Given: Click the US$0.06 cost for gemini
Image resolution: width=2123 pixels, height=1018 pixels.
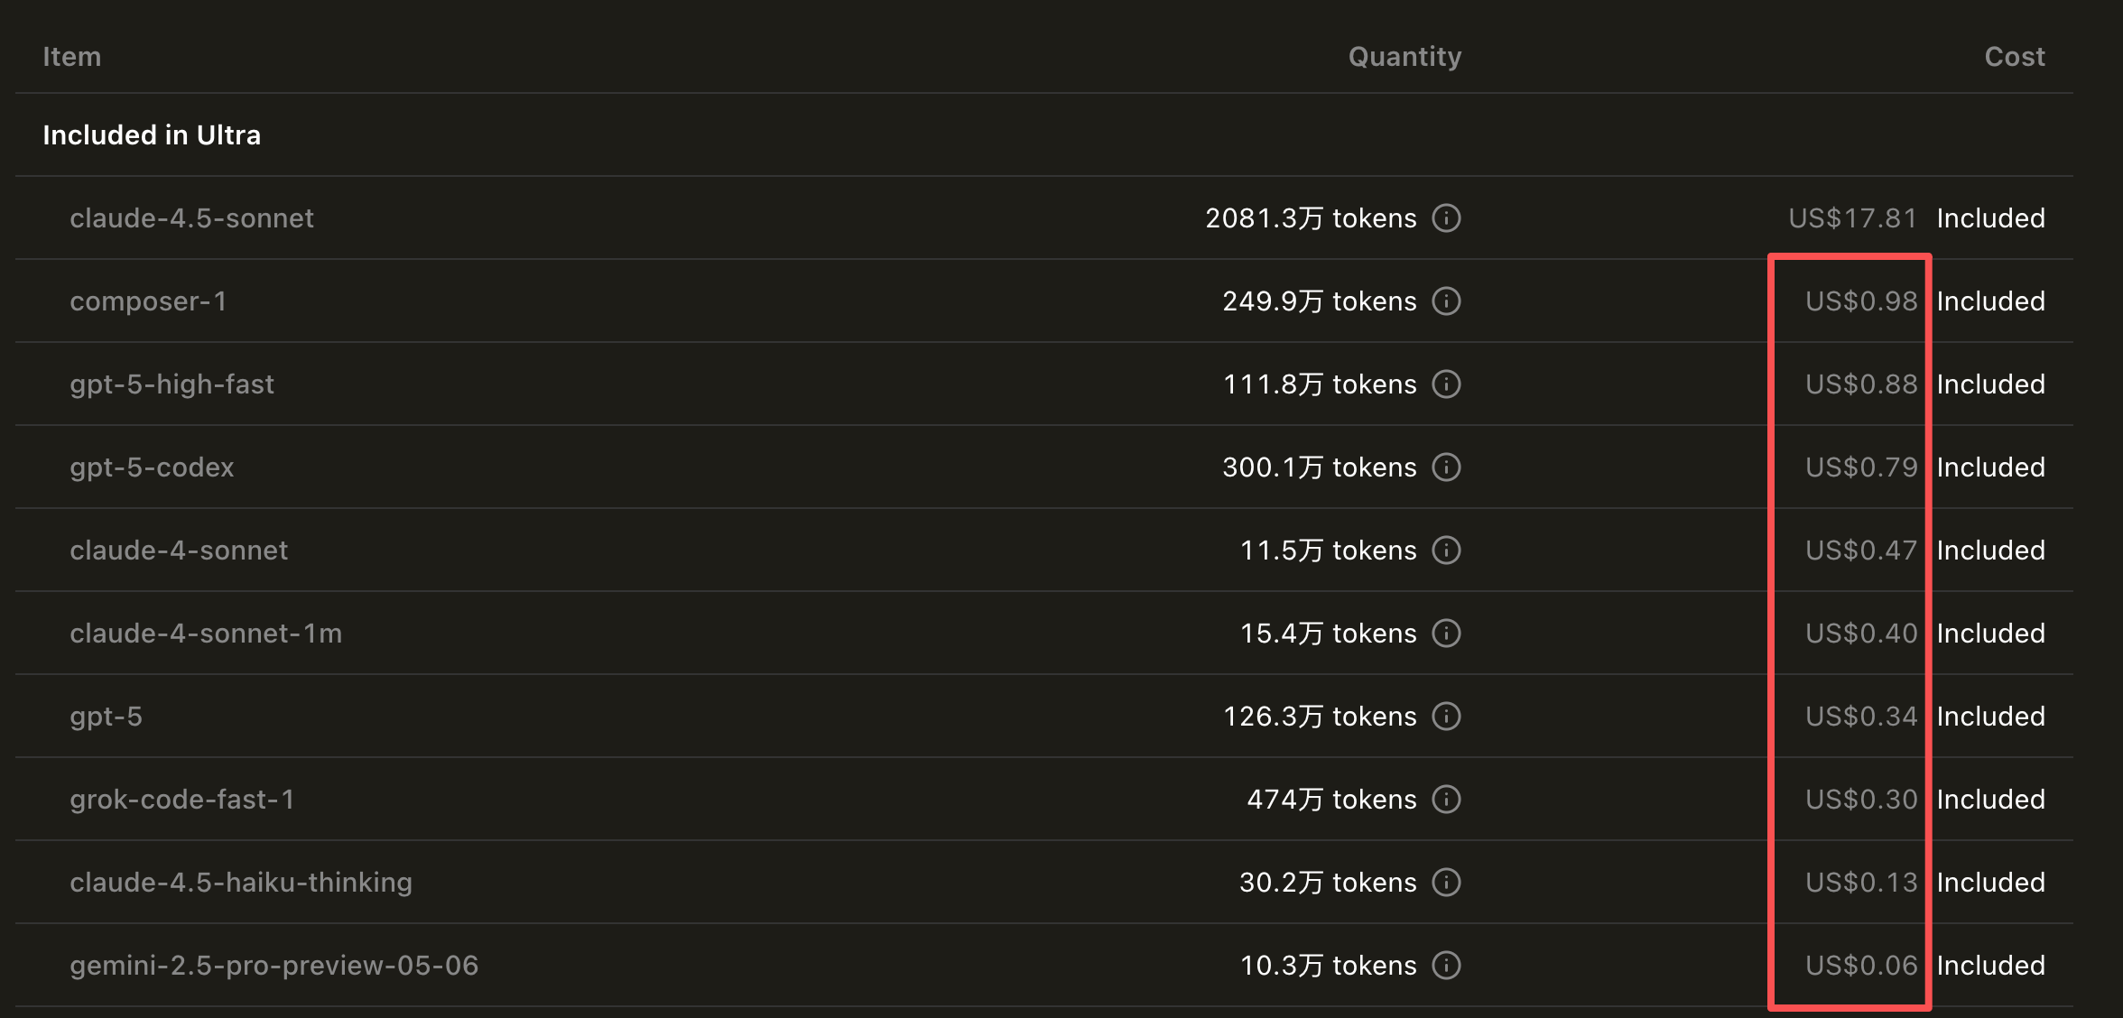Looking at the screenshot, I should [1861, 966].
